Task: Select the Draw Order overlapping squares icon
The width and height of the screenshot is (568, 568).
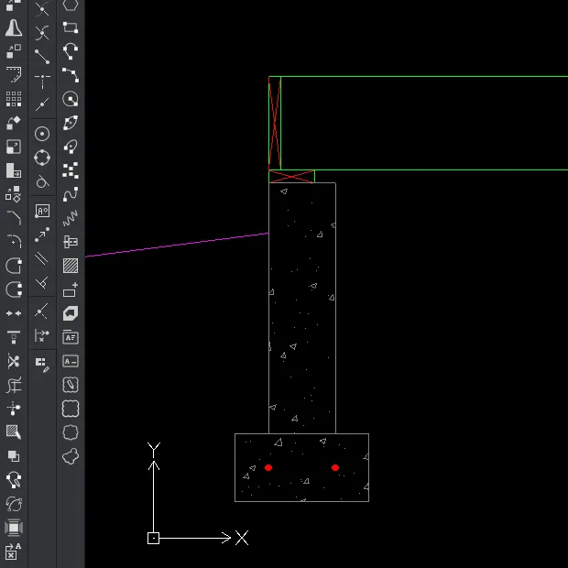Action: (x=14, y=455)
